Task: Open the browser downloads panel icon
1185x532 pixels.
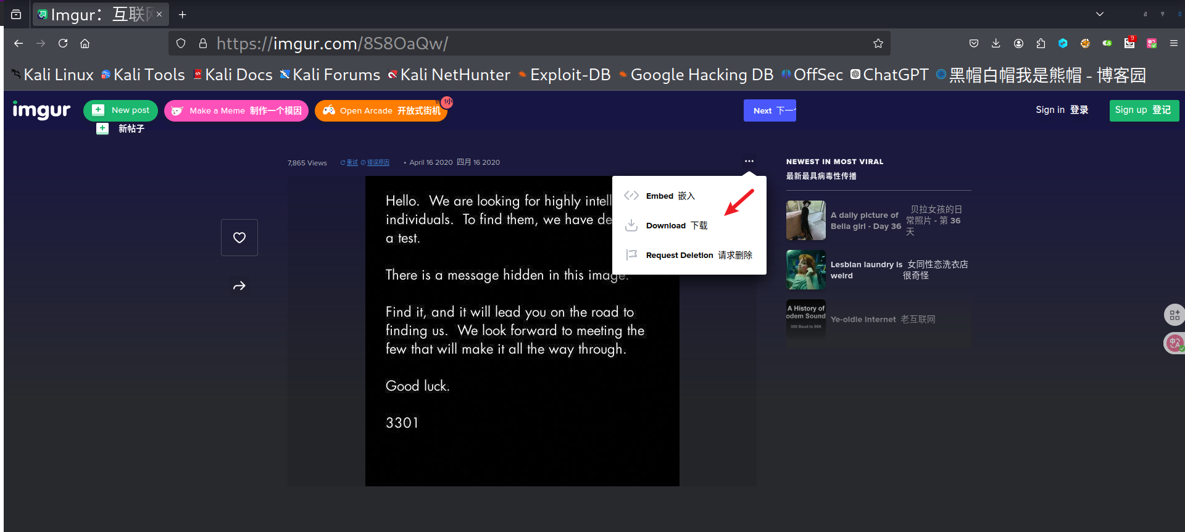Action: 996,44
